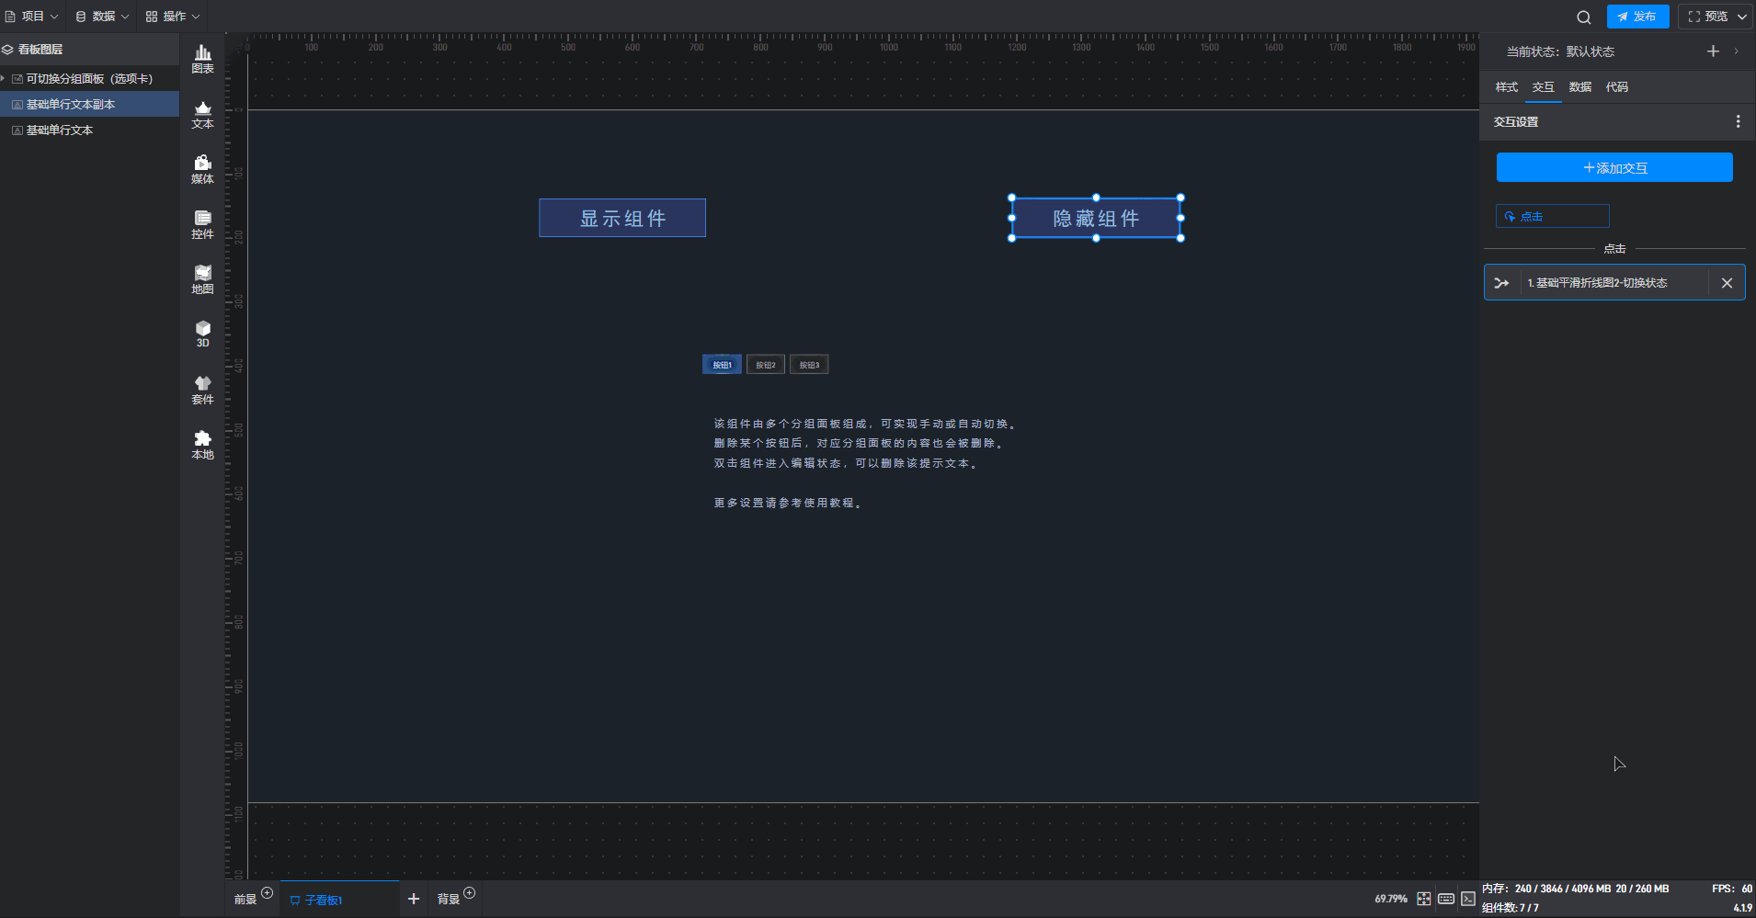Screen dimensions: 1756x918
Task: Open the 控件 controls component library
Action: tap(202, 225)
